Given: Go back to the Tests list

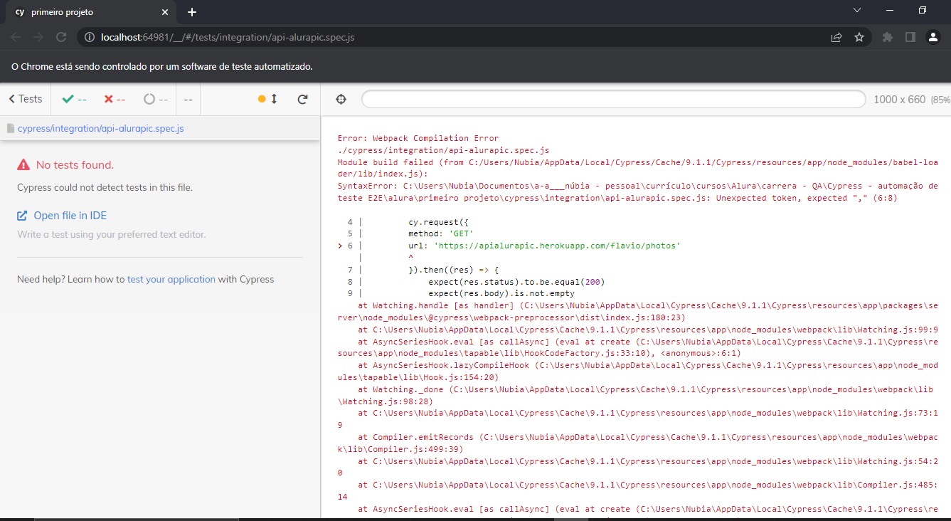Looking at the screenshot, I should [x=26, y=99].
